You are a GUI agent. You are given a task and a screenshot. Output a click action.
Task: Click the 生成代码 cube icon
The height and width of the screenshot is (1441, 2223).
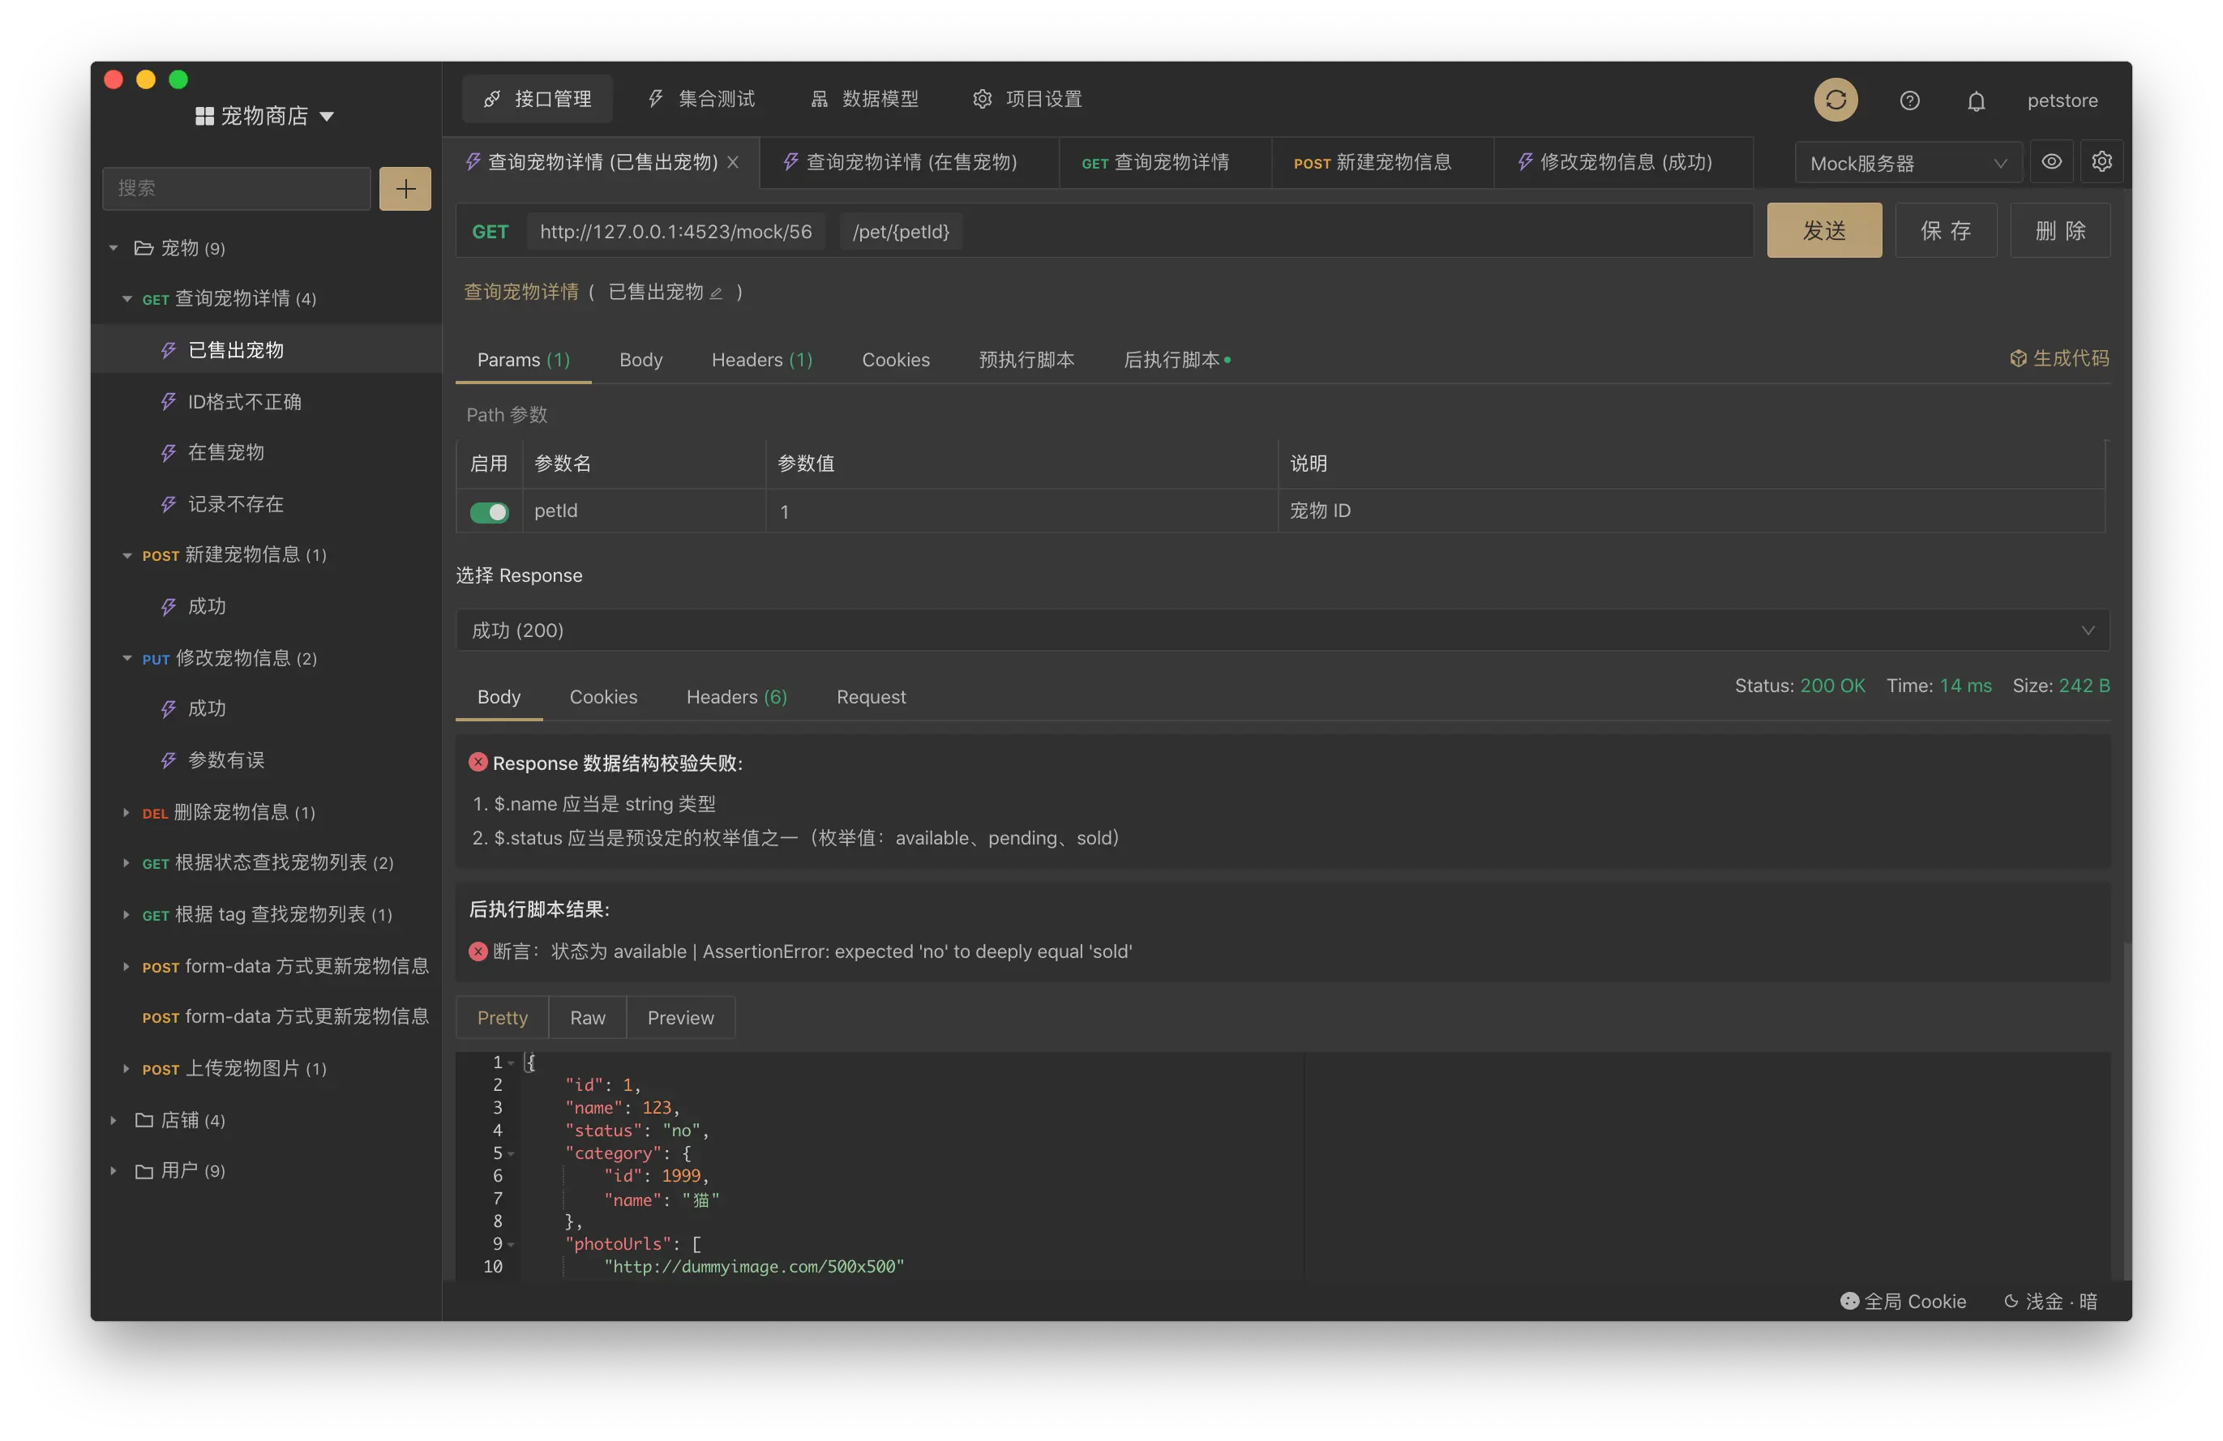(x=2018, y=358)
